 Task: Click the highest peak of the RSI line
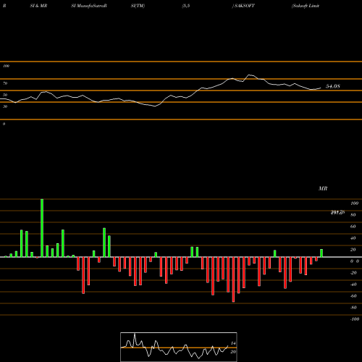coord(250,75)
